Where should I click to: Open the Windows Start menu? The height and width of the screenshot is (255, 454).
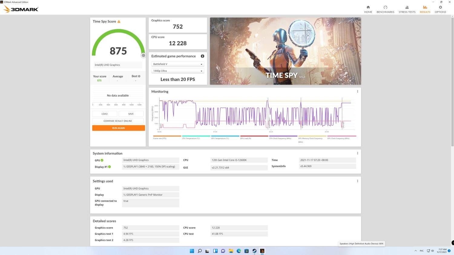tap(192, 251)
